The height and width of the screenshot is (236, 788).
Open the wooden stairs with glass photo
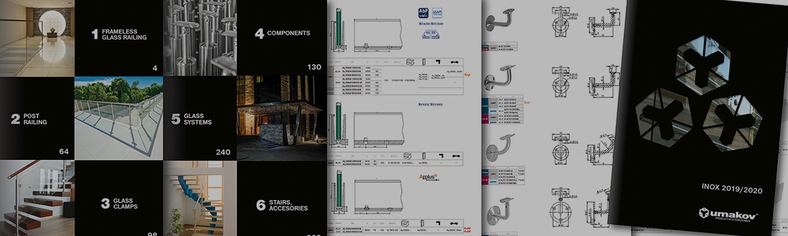(x=37, y=199)
